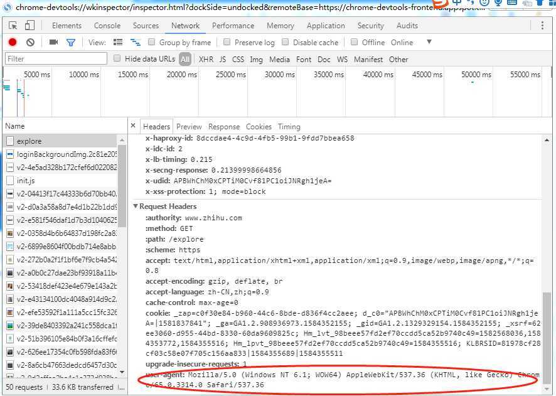
Task: View the Response detail tab
Action: (224, 127)
